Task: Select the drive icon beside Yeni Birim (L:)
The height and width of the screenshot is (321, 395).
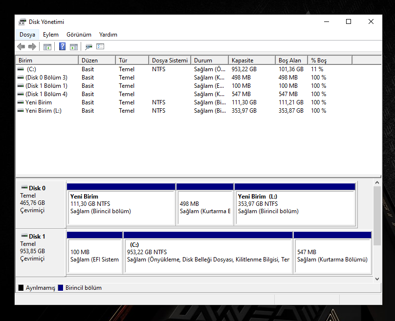Action: click(x=21, y=111)
